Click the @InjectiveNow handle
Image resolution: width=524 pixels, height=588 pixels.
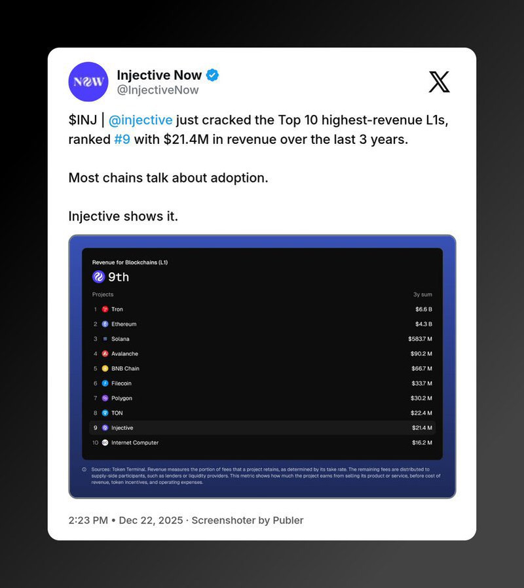pyautogui.click(x=157, y=90)
